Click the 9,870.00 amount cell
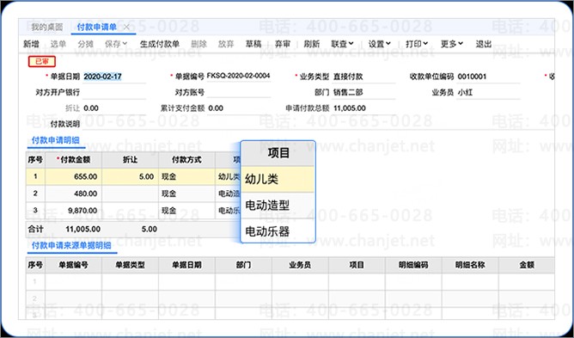 (x=74, y=211)
